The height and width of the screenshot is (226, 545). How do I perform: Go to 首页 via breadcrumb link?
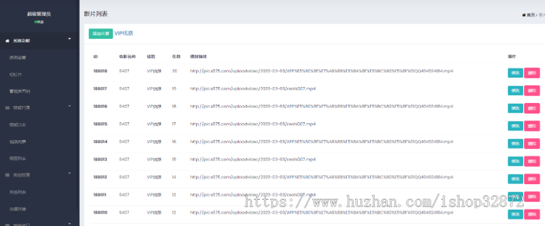pyautogui.click(x=530, y=15)
